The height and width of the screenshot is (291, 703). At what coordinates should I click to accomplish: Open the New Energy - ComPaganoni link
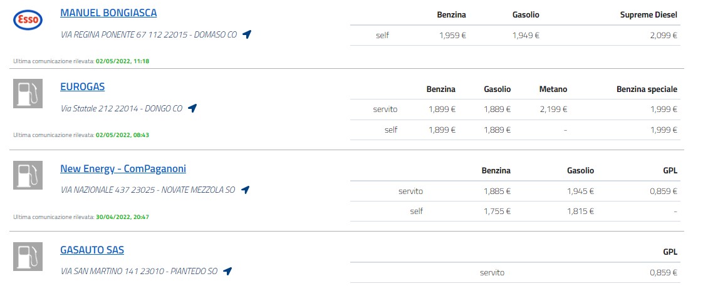123,169
